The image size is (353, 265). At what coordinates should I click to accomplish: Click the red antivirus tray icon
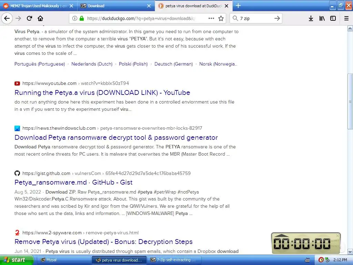tap(321, 260)
